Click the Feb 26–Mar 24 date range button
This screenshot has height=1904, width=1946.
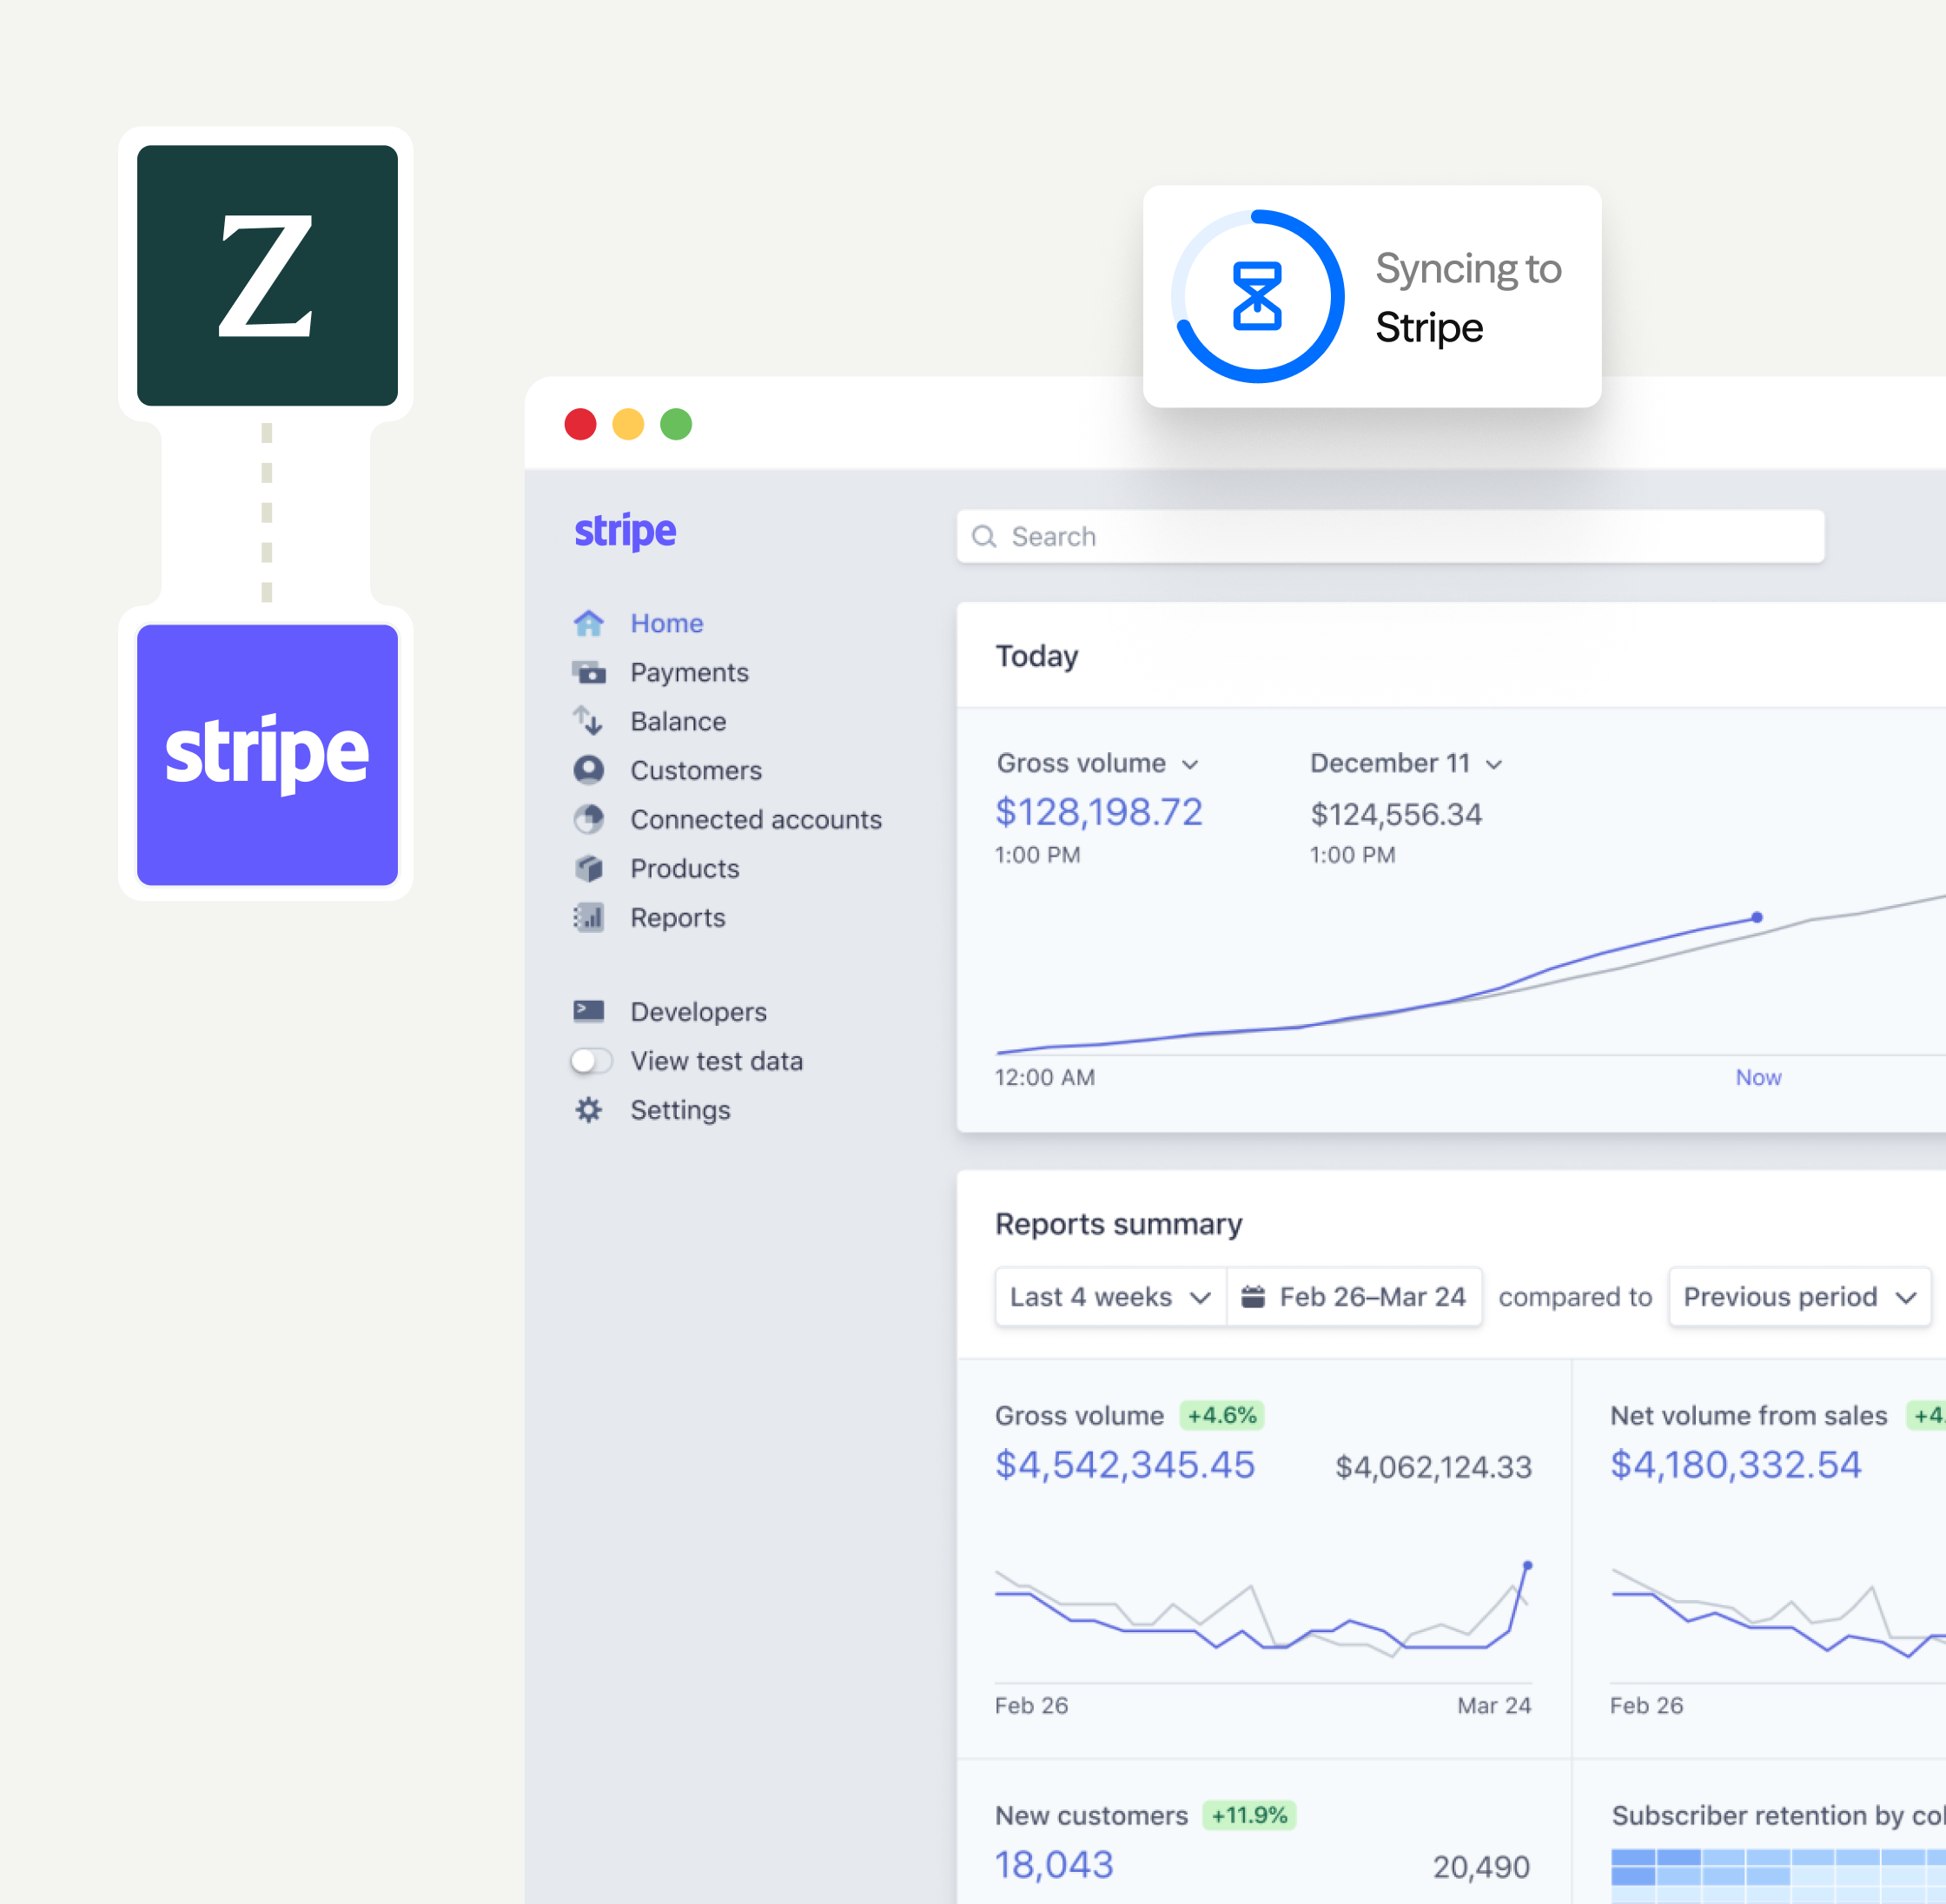1354,1297
